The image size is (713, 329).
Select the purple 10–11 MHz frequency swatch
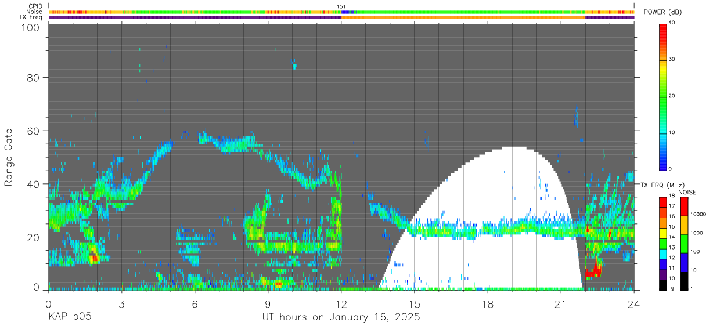point(662,274)
